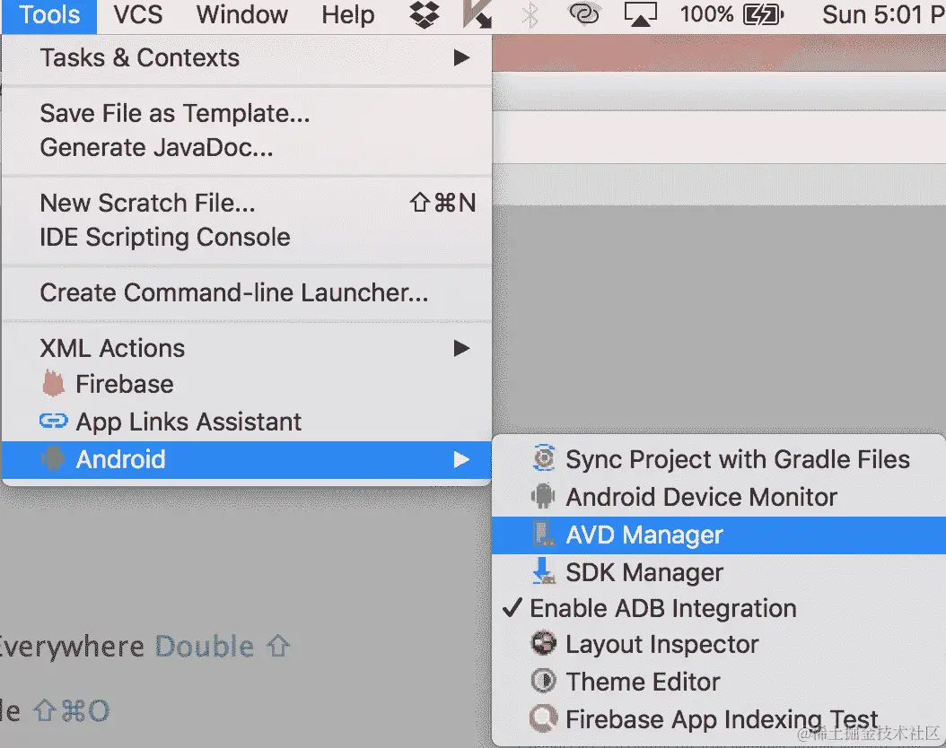Choose Create Command-line Launcher...
Image resolution: width=946 pixels, height=748 pixels.
pyautogui.click(x=247, y=293)
